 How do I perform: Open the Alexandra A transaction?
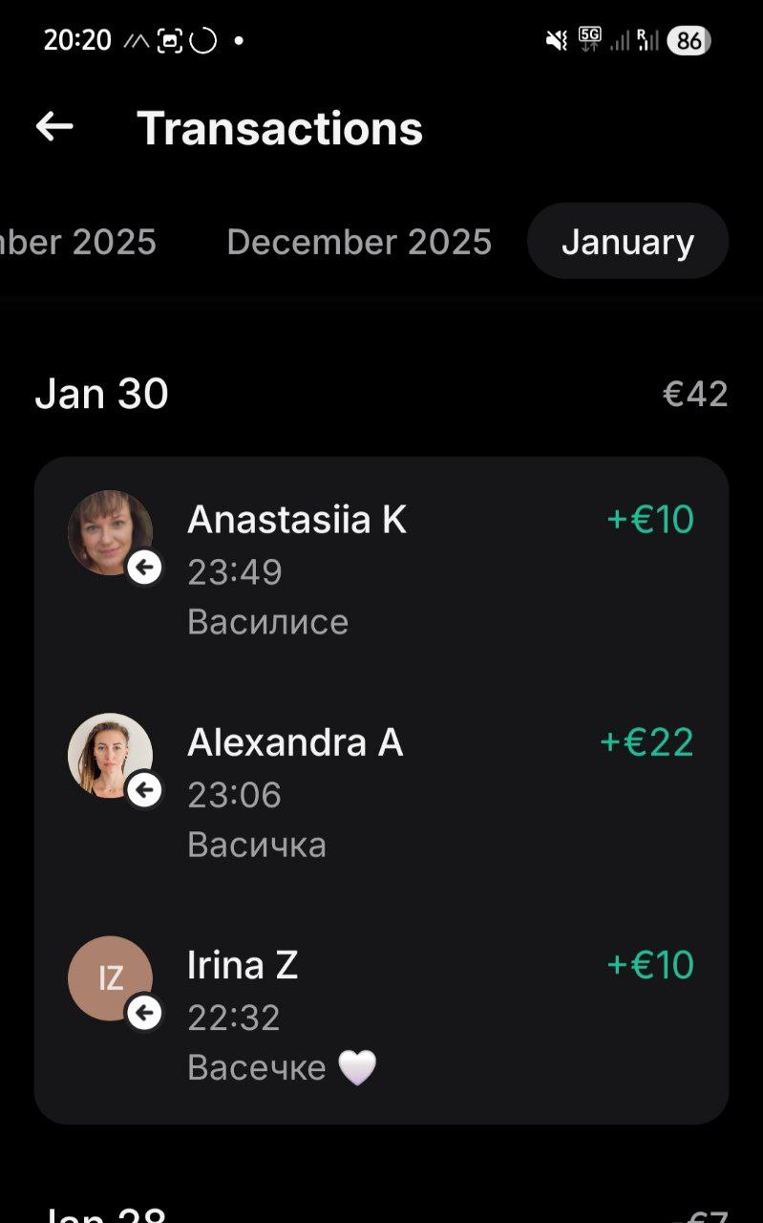382,792
